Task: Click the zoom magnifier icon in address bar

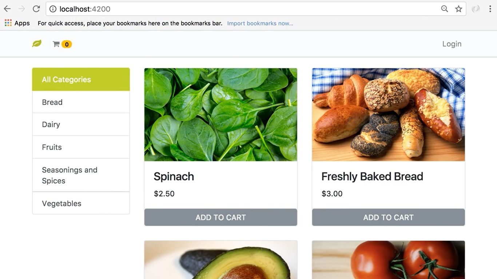Action: (x=444, y=9)
